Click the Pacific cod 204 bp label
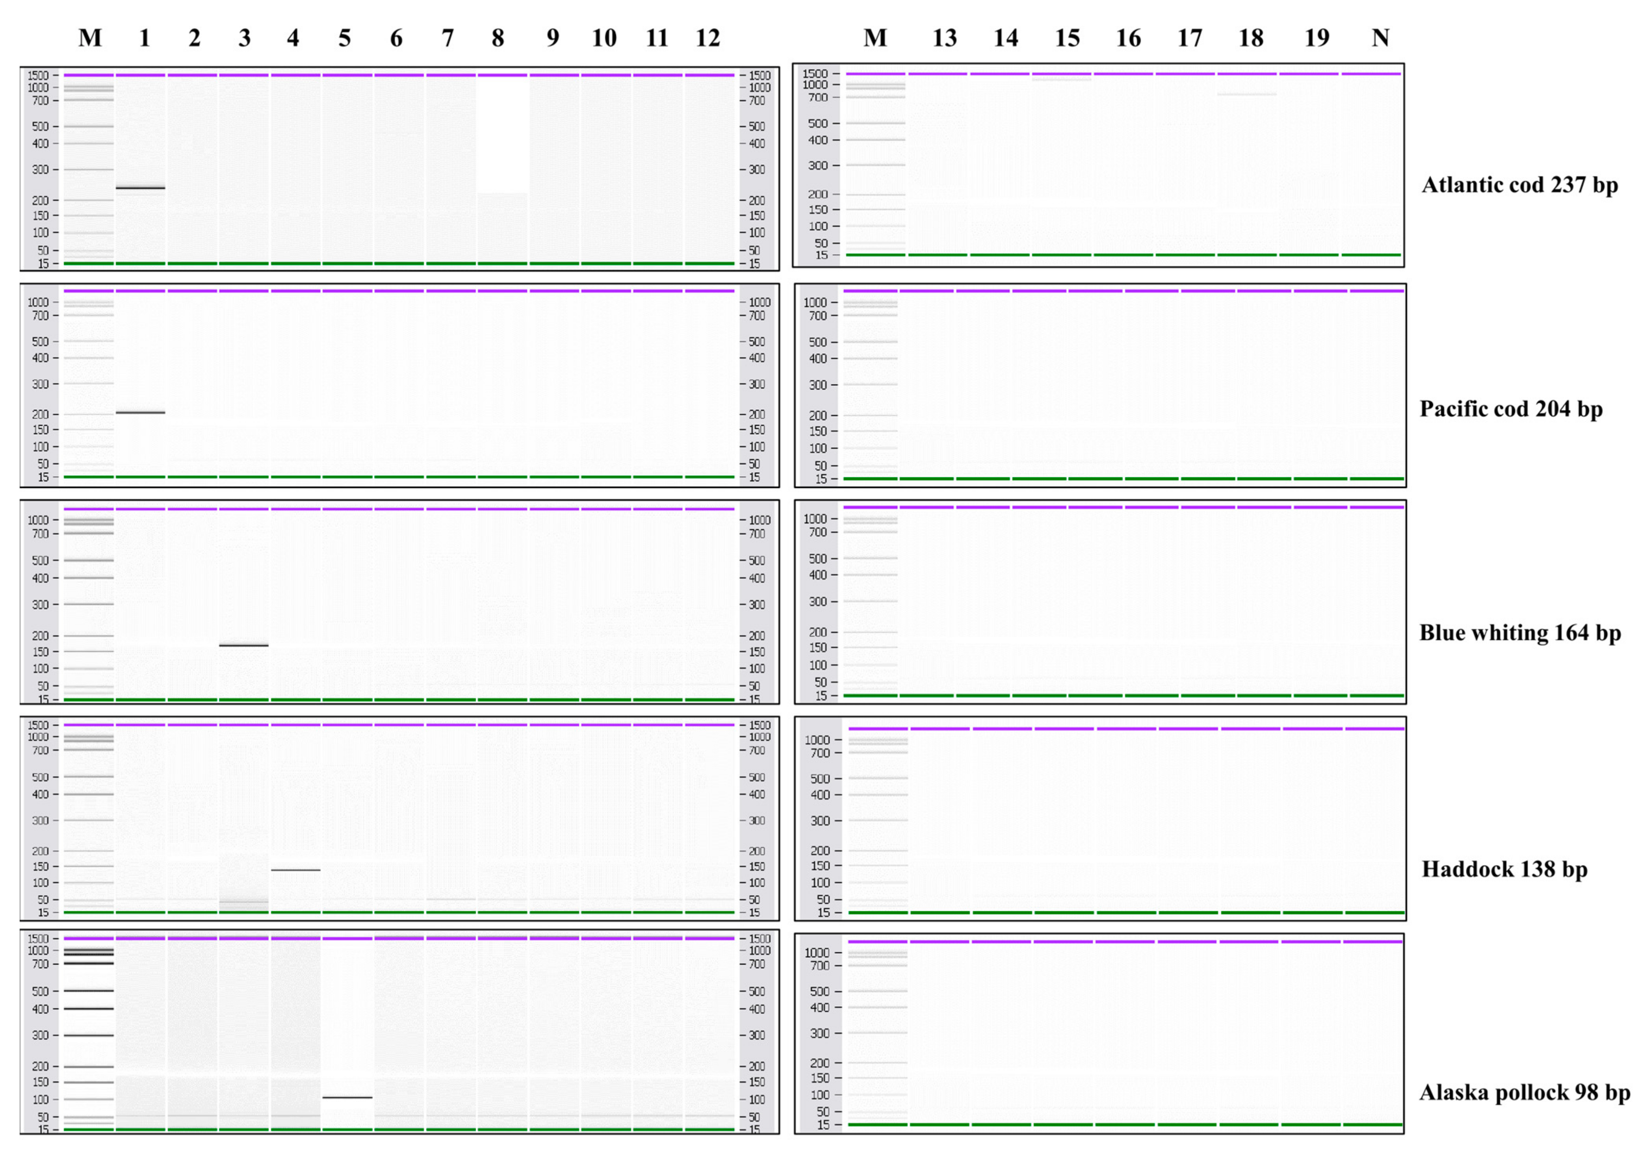This screenshot has height=1163, width=1649. (x=1510, y=409)
